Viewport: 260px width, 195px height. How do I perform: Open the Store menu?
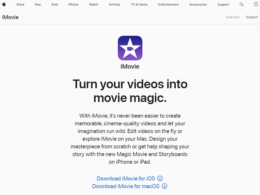(x=20, y=5)
